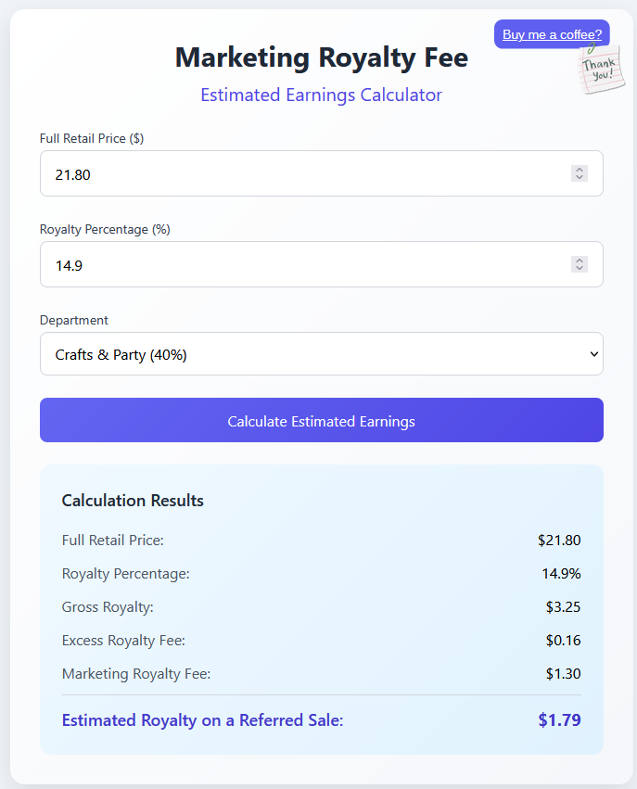Open the Department dropdown chevron
The height and width of the screenshot is (789, 637).
593,354
